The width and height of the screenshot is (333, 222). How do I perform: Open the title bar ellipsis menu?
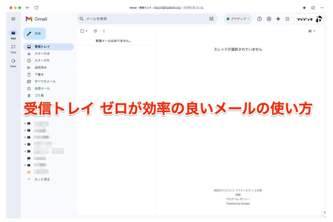[x=322, y=8]
